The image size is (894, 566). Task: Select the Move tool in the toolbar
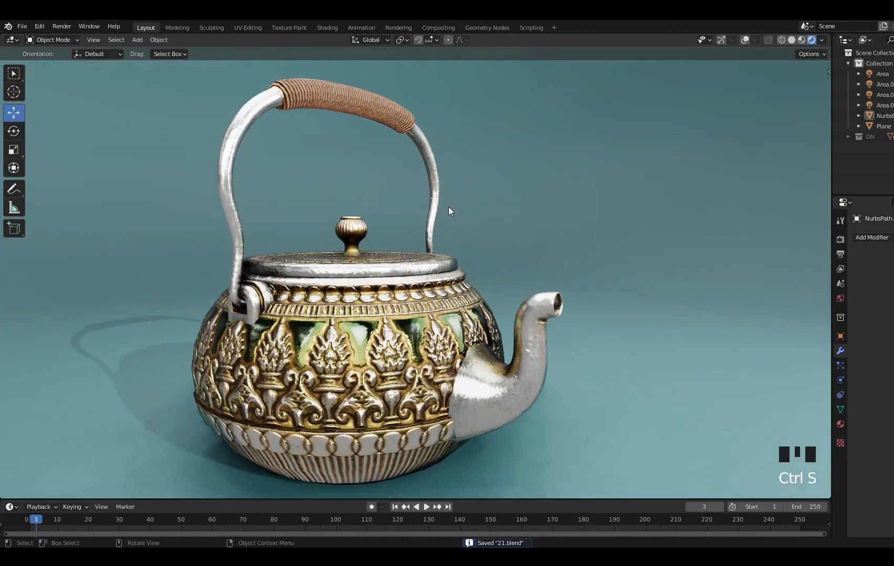(x=14, y=113)
